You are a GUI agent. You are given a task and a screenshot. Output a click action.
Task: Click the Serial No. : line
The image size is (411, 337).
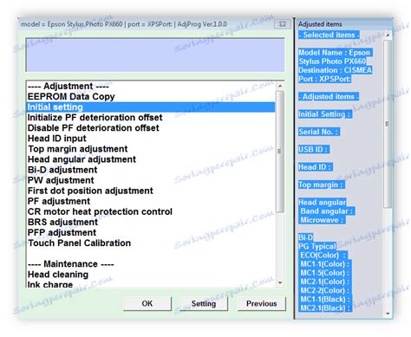pyautogui.click(x=318, y=132)
